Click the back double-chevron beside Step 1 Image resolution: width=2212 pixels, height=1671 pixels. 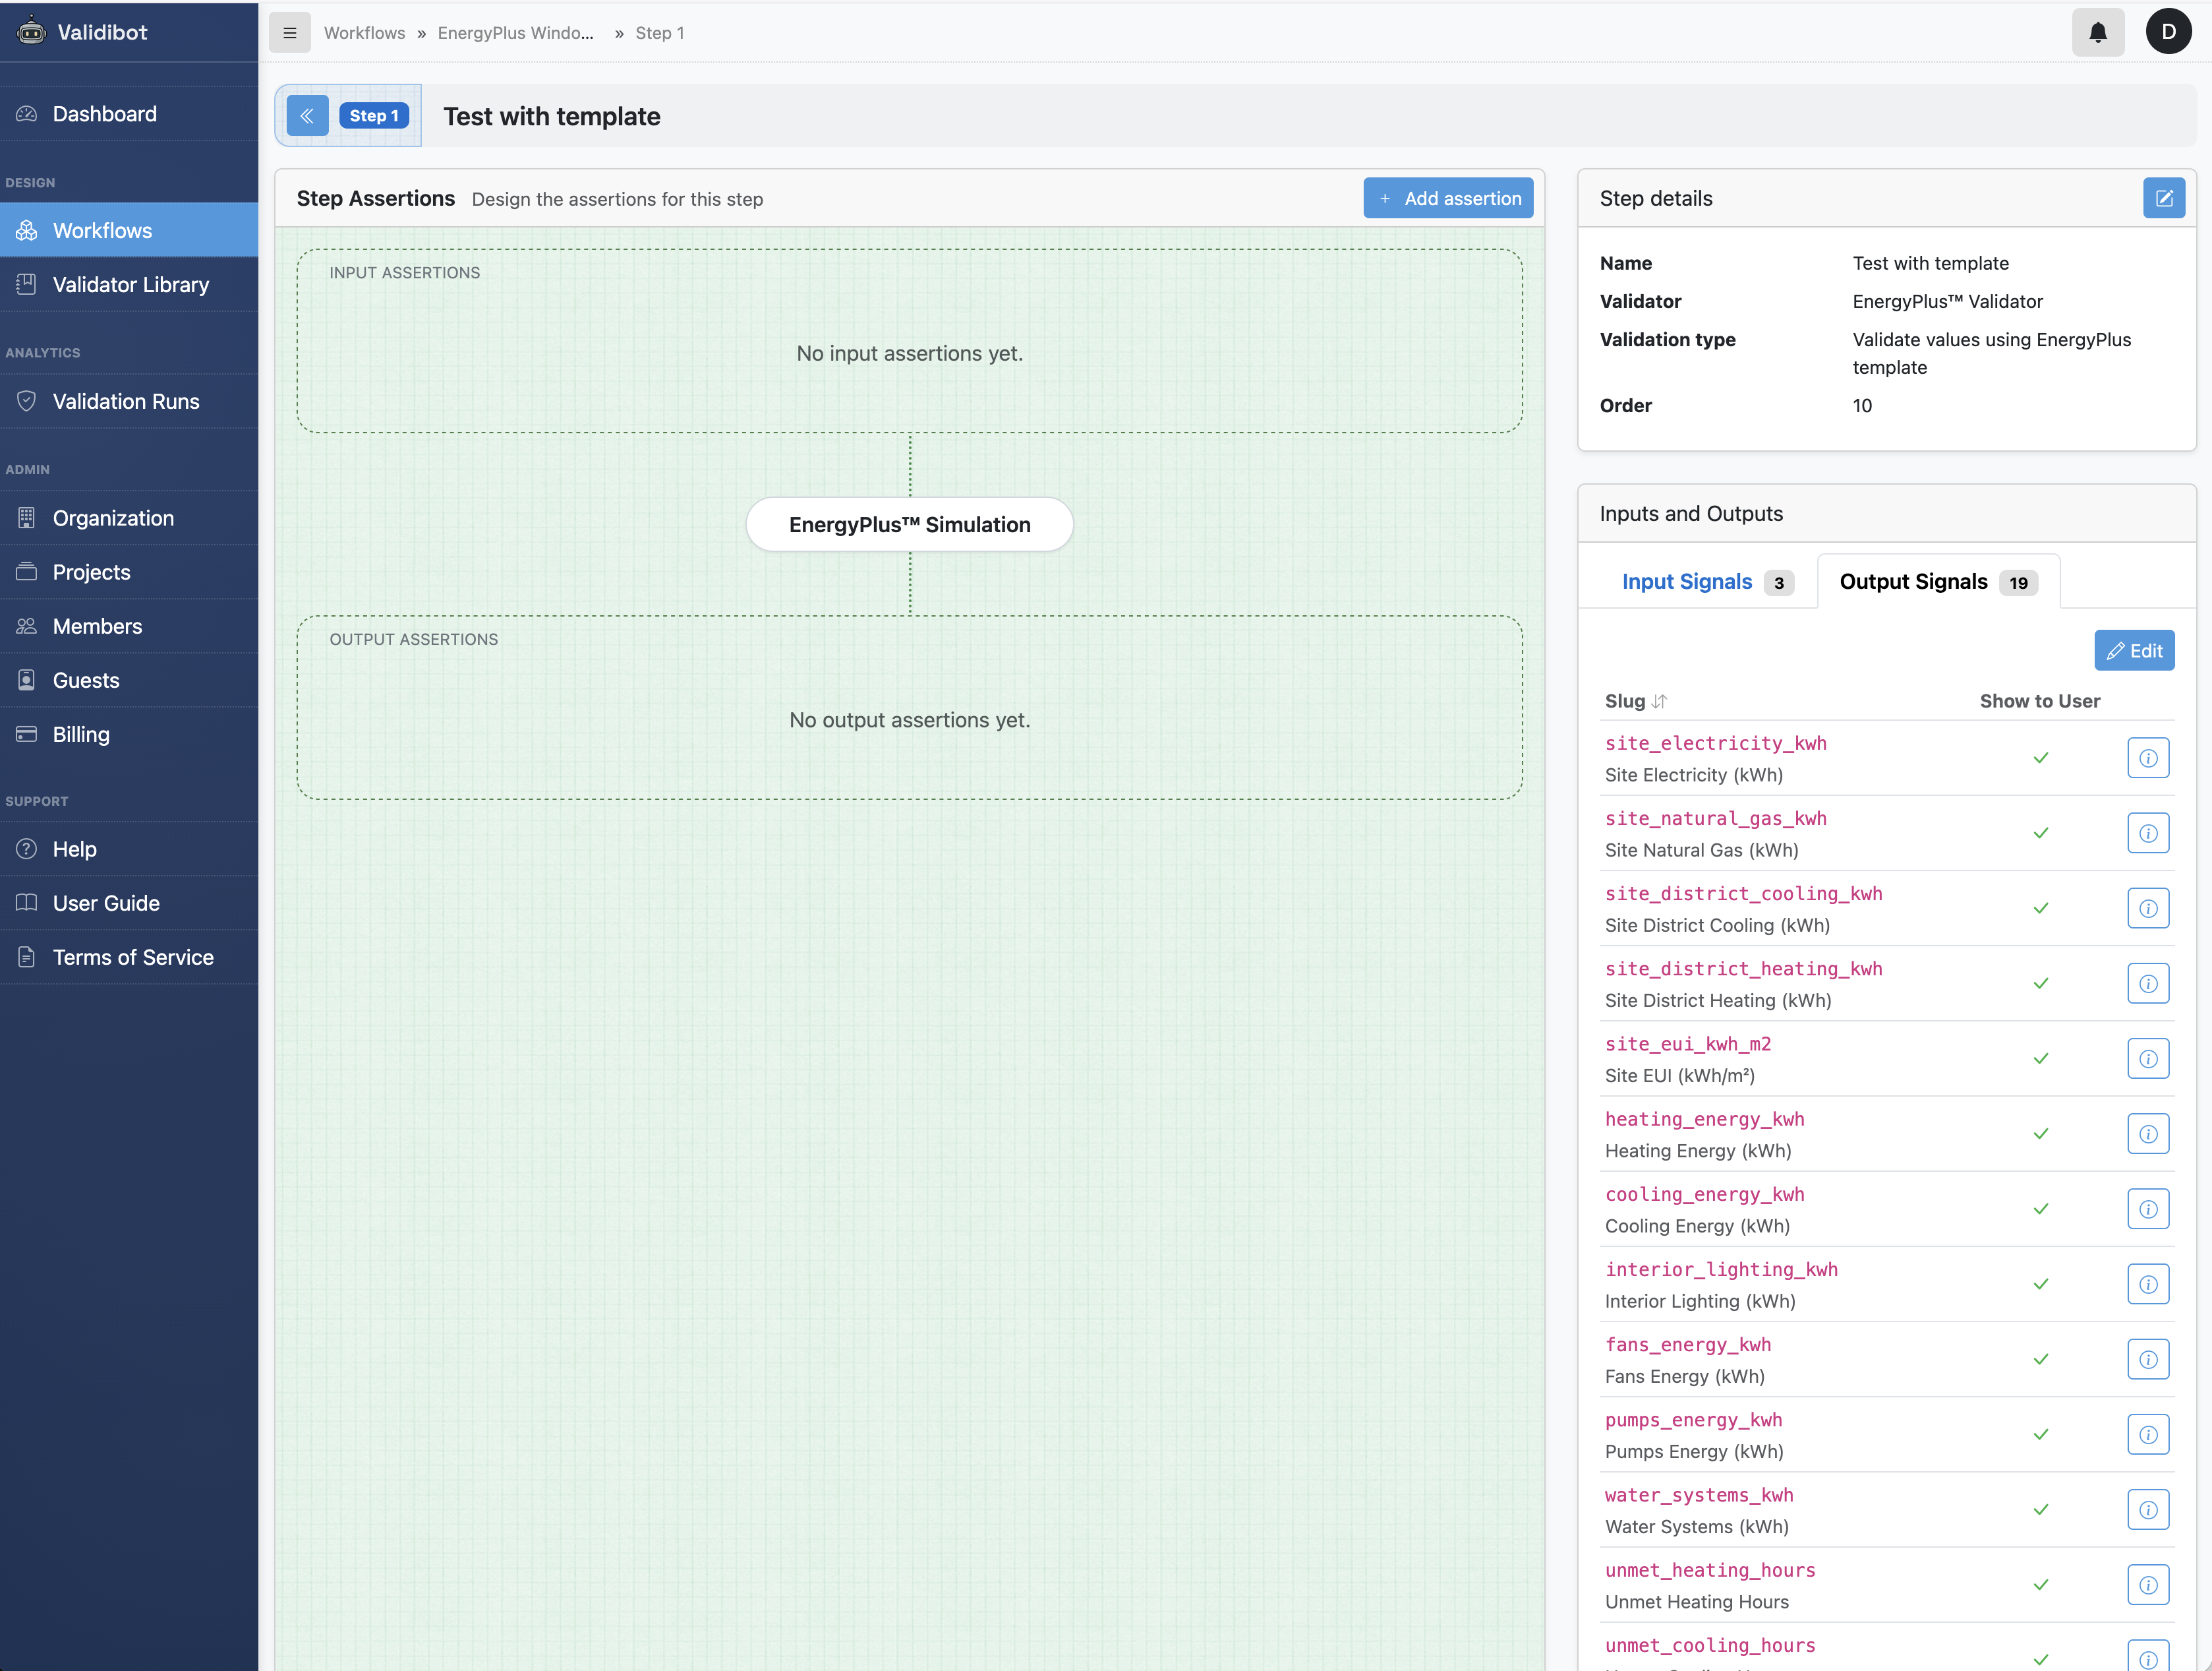click(307, 116)
